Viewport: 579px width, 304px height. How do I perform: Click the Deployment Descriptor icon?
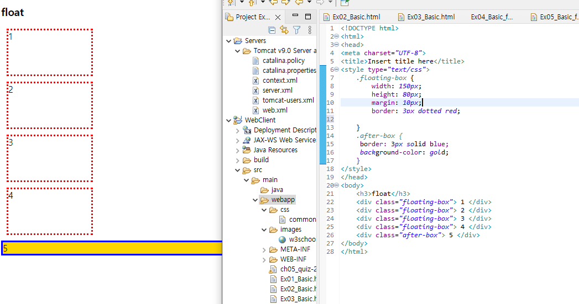(x=247, y=130)
